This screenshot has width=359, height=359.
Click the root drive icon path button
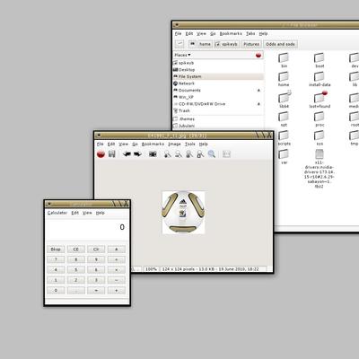click(192, 44)
